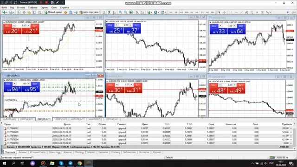Show the Data Window crosshair icon

(x=24, y=13)
